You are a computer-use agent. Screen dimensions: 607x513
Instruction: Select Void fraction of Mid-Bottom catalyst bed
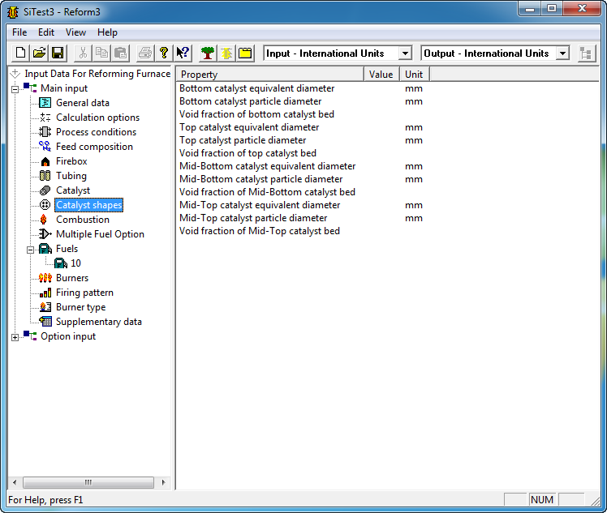point(267,192)
